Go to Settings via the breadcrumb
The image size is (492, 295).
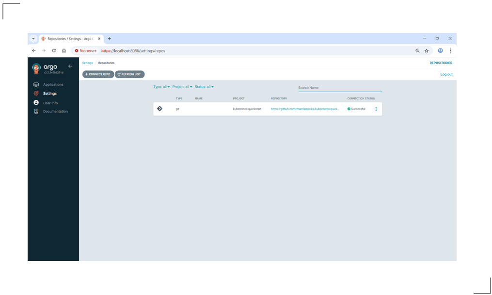[87, 63]
